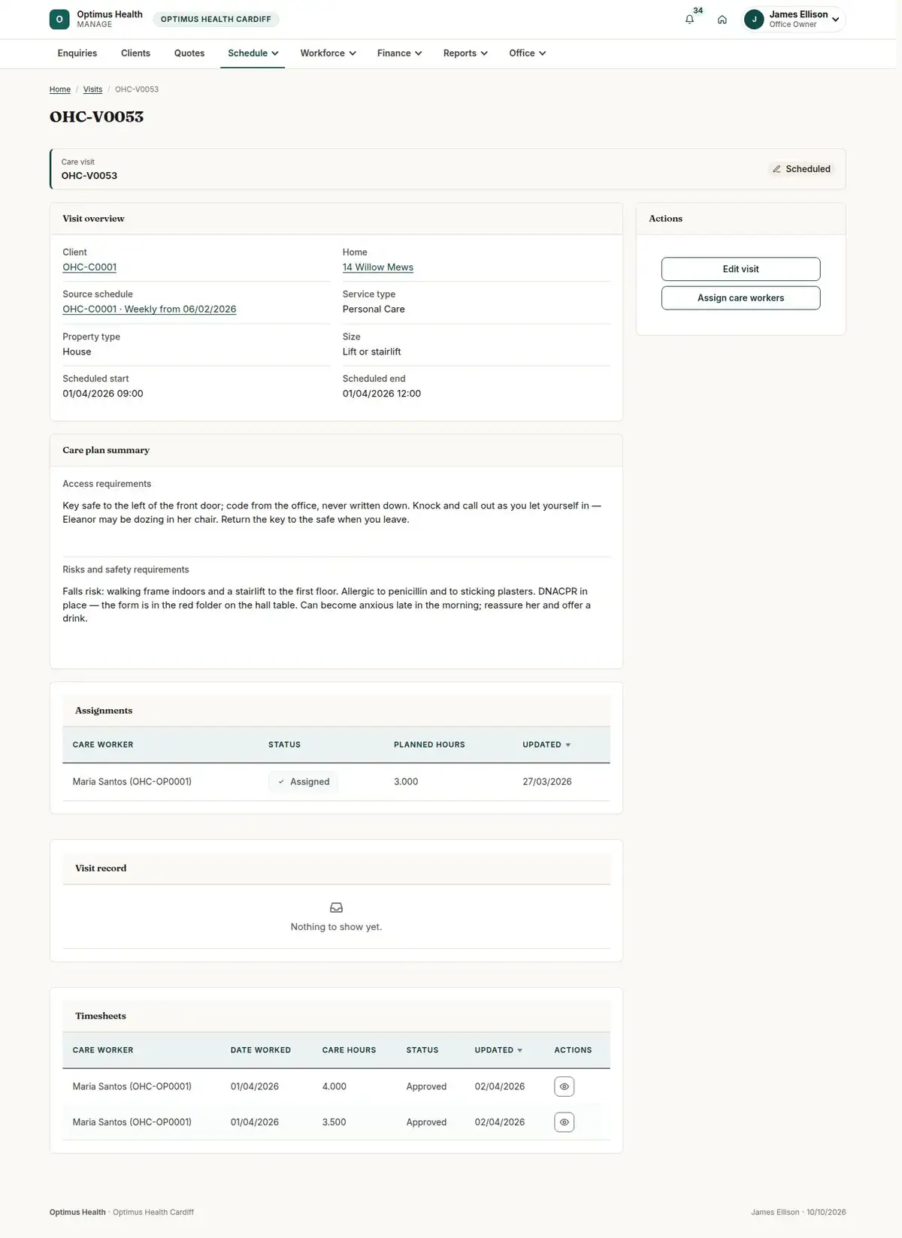Click the Nothing to show yet message
This screenshot has height=1238, width=902.
coord(336,927)
